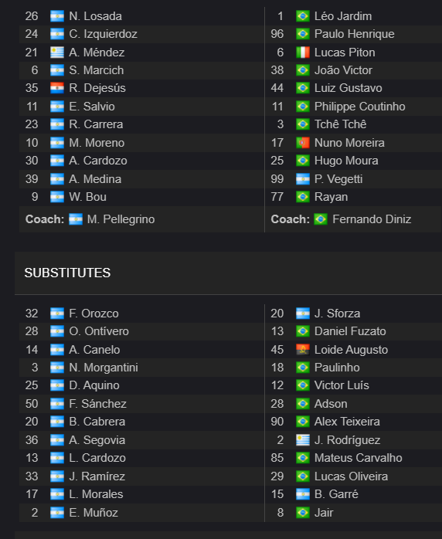Click the Paraguay flag beside R. Dejesús
Screen dimensions: 442x539
coord(57,88)
